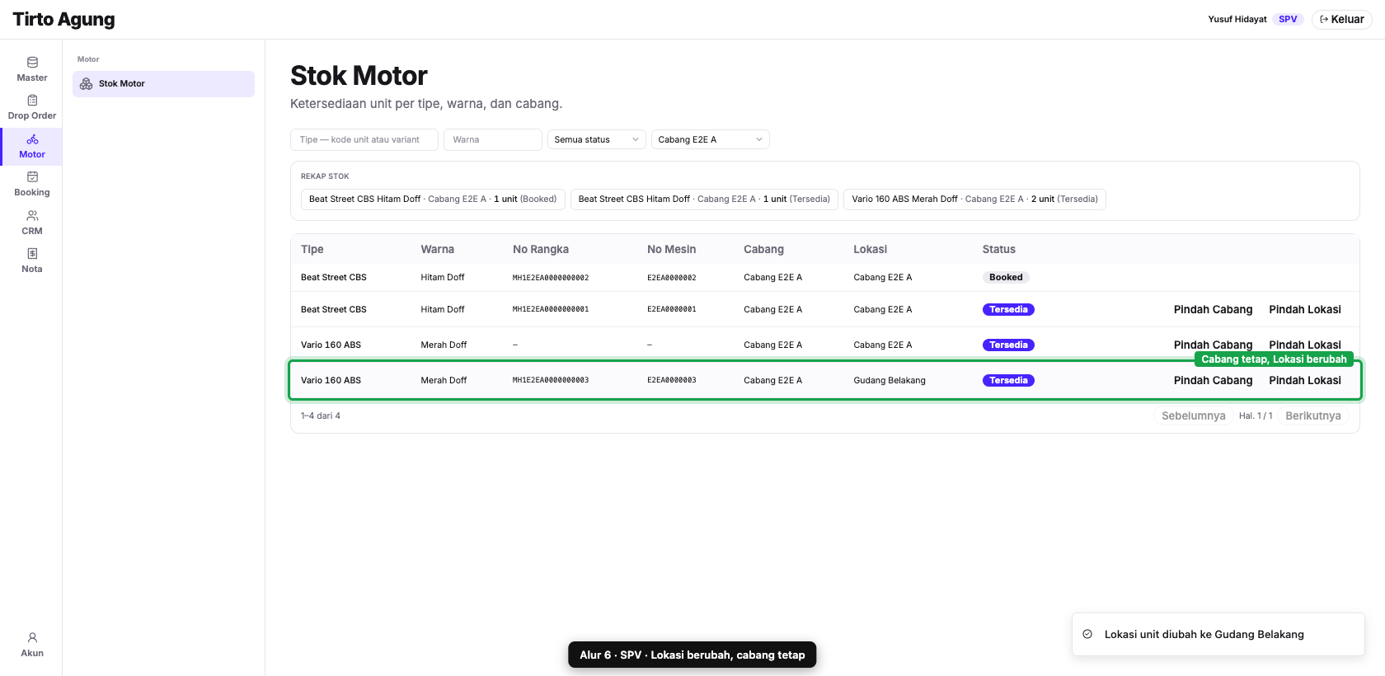
Task: Open the Drop Order clipboard icon
Action: [32, 101]
